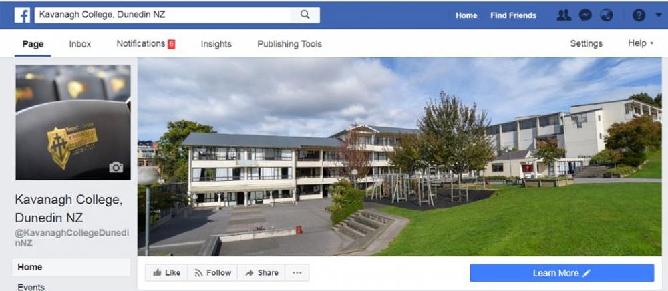
Task: Share the page using Share button
Action: [x=261, y=273]
